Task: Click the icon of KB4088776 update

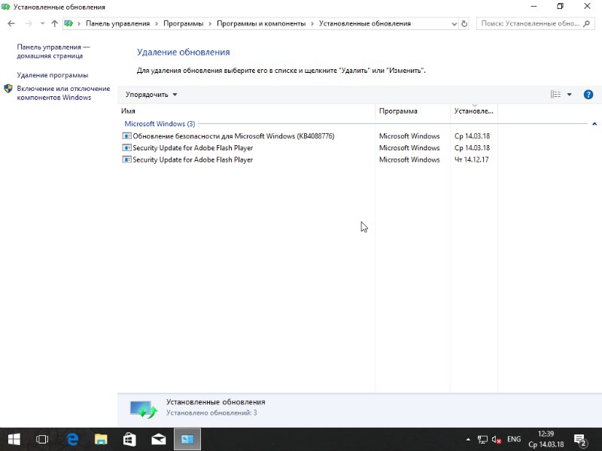Action: 126,136
